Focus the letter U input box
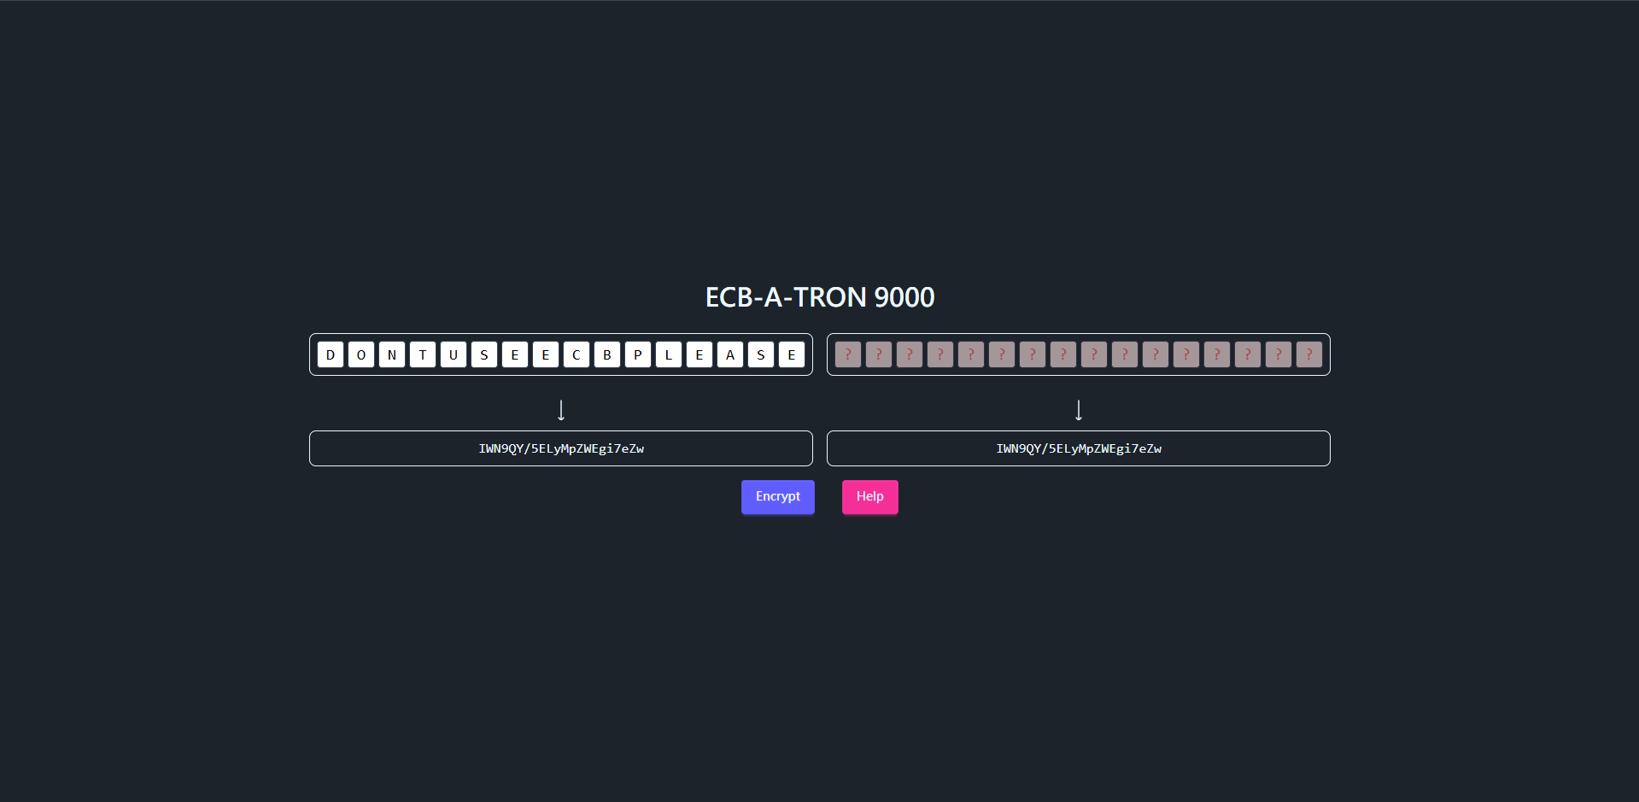 pyautogui.click(x=454, y=354)
